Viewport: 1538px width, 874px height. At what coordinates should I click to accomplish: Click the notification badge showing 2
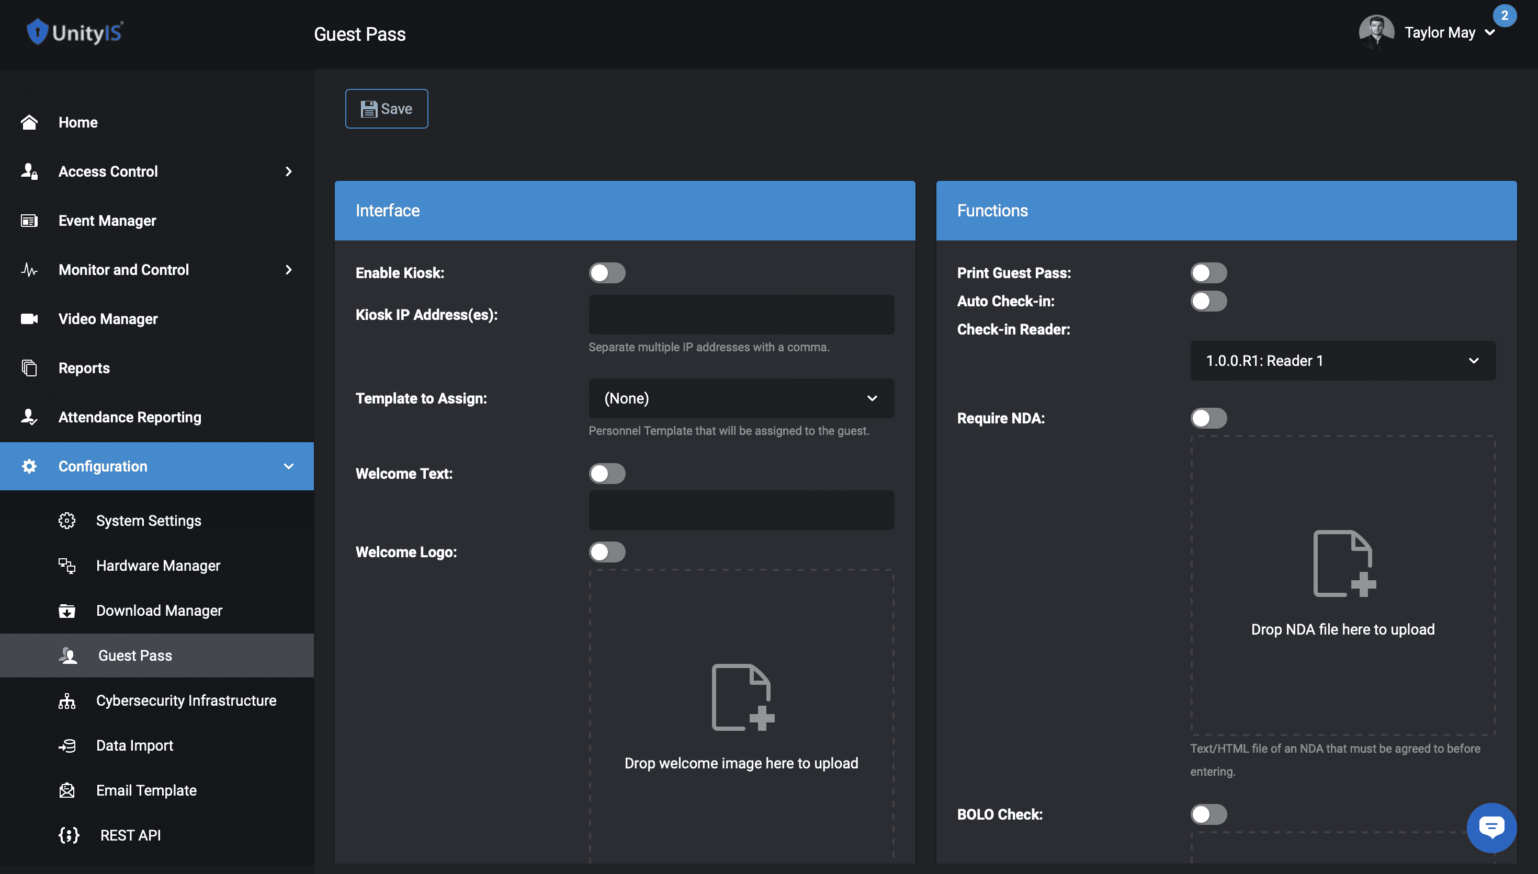click(x=1505, y=16)
